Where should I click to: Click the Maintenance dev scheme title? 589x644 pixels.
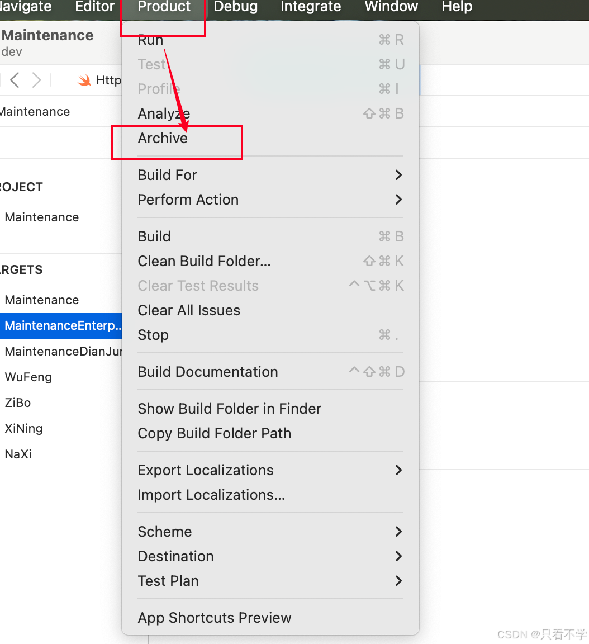click(x=47, y=42)
